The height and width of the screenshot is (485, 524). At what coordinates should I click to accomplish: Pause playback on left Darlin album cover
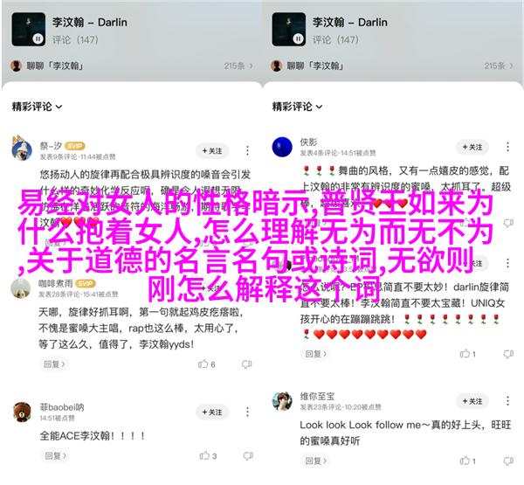tap(38, 39)
